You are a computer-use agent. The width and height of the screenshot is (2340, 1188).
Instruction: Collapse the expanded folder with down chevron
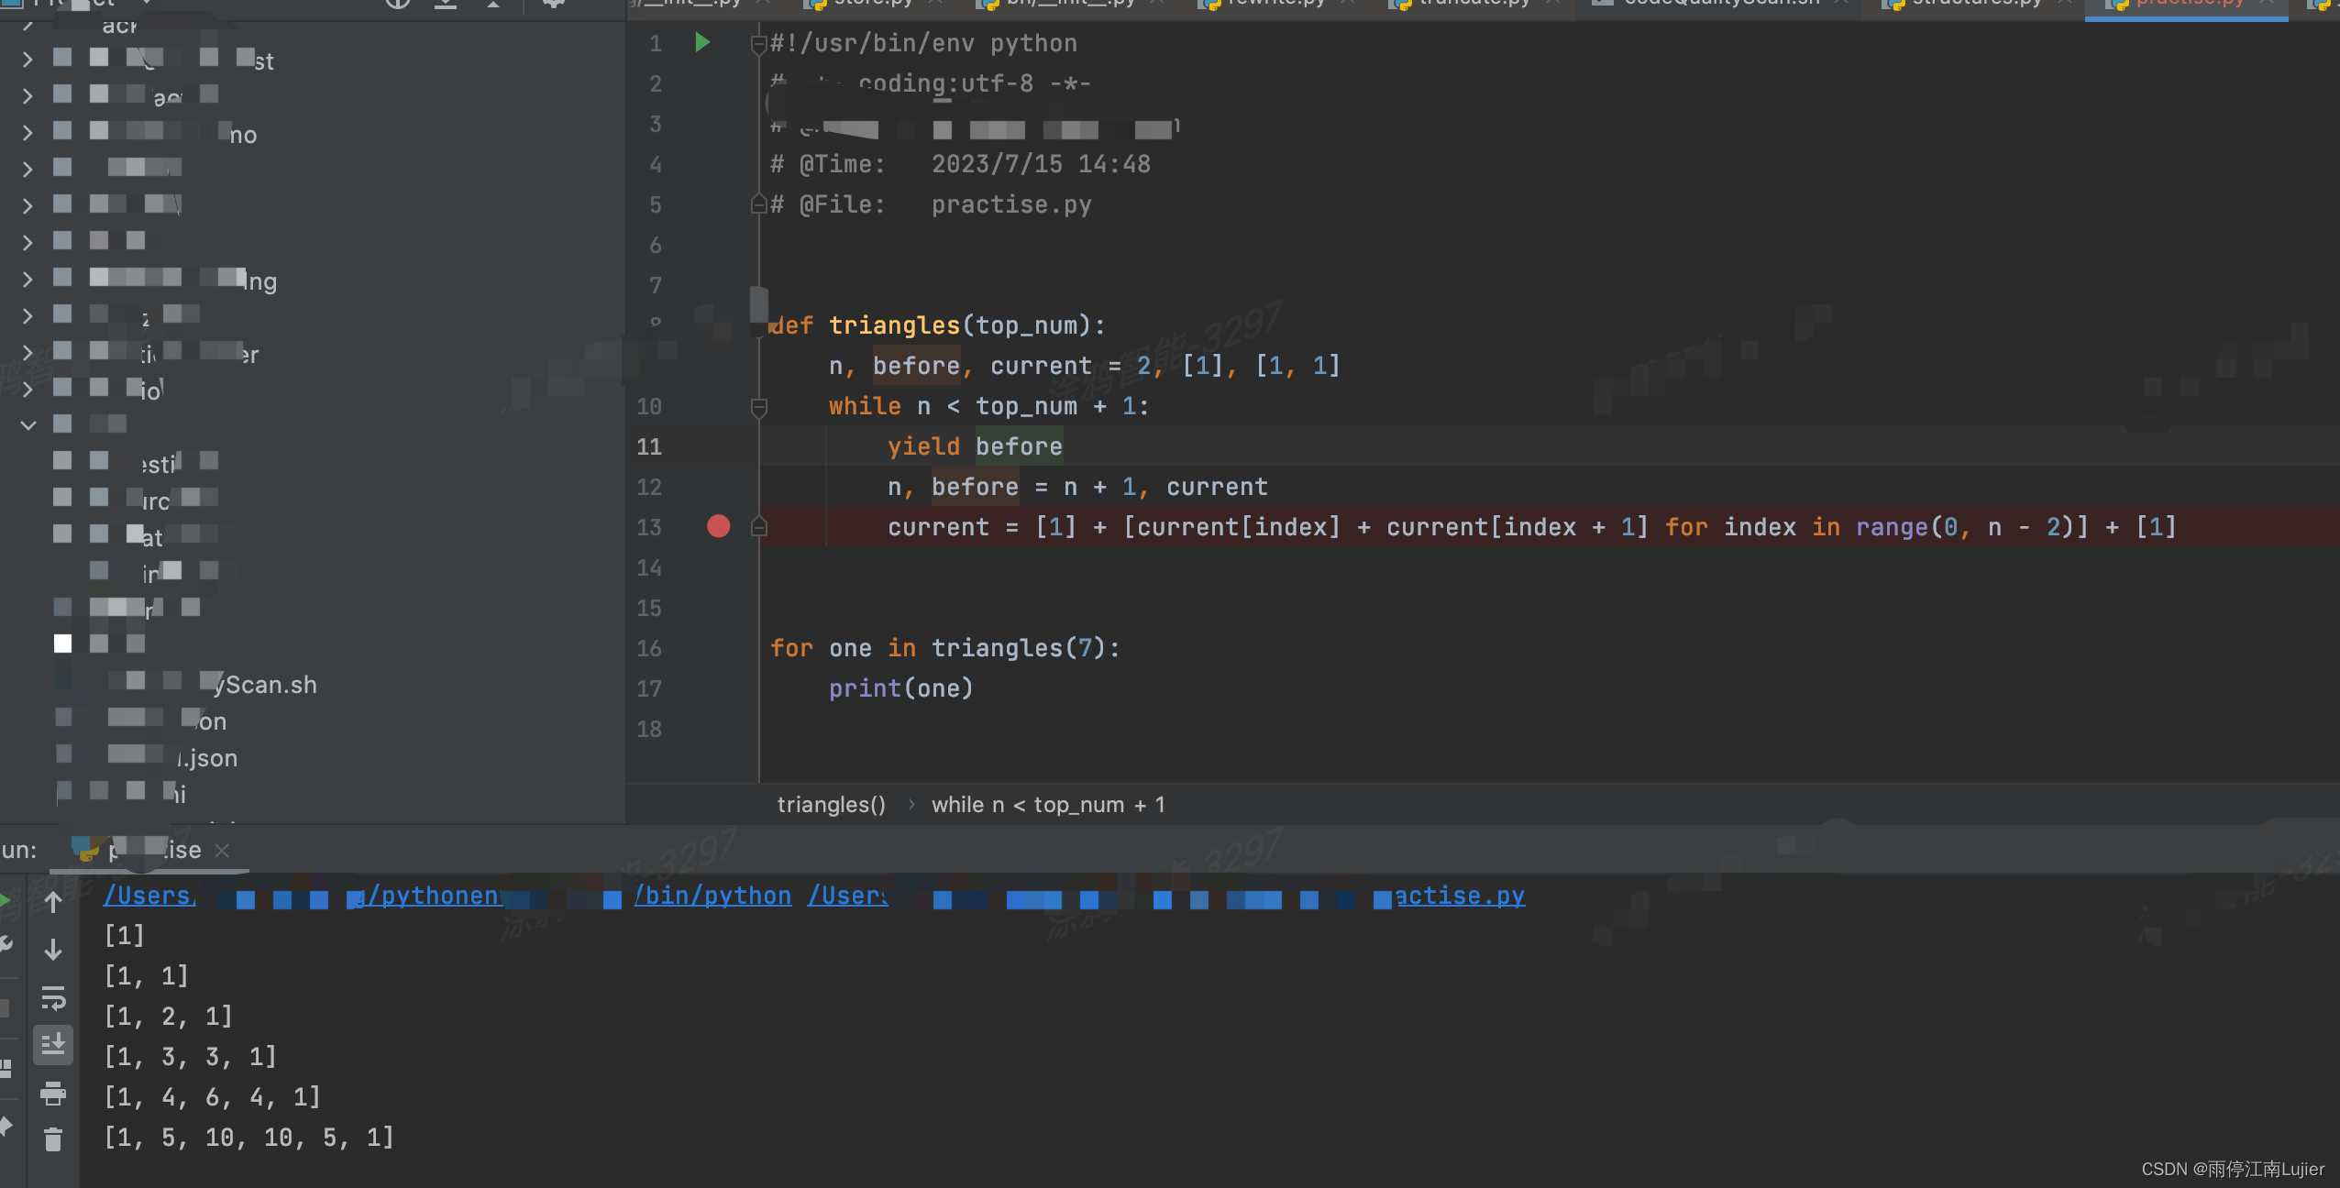[28, 425]
